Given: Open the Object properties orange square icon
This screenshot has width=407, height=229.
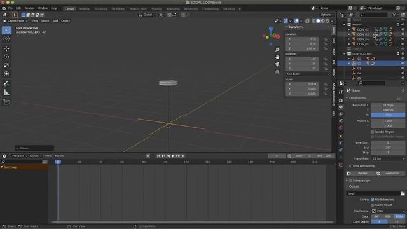Looking at the screenshot, I should [341, 136].
